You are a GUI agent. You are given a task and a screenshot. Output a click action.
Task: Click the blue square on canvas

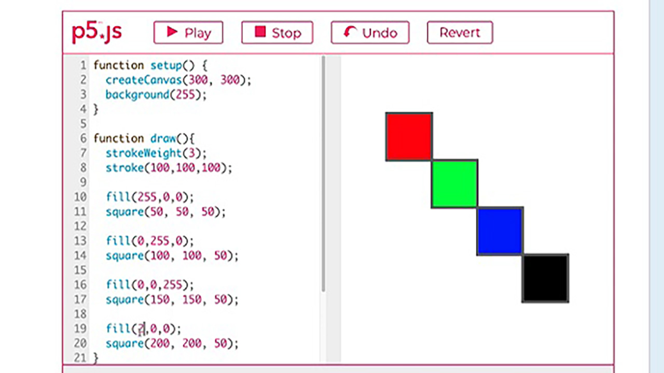500,231
